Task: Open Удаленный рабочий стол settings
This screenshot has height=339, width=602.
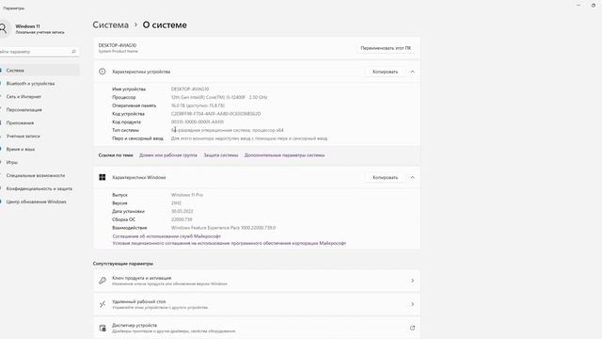Action: click(257, 304)
